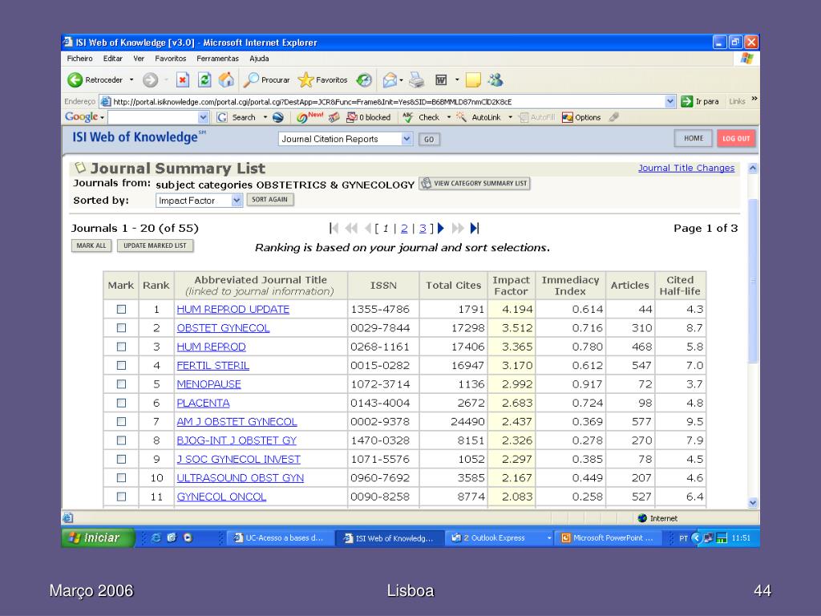
Task: Click the Google toolbar search field
Action: coord(153,117)
